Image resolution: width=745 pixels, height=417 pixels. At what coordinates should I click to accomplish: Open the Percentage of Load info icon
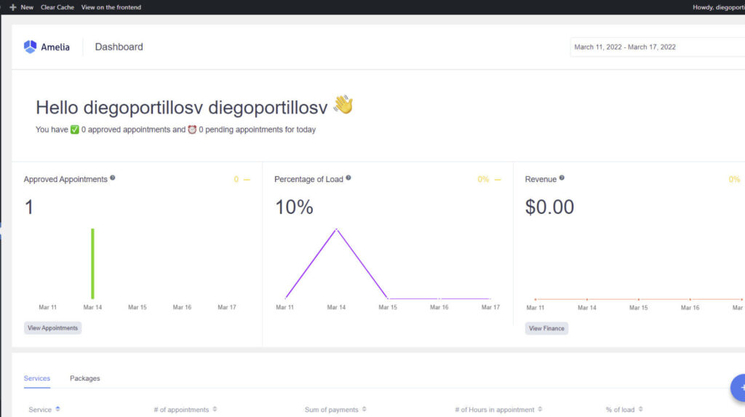pyautogui.click(x=348, y=178)
